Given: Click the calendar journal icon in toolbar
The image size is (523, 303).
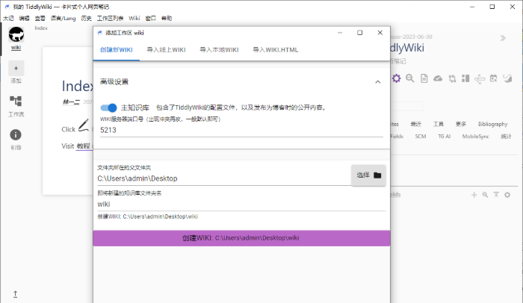Looking at the screenshot, I should [x=493, y=78].
